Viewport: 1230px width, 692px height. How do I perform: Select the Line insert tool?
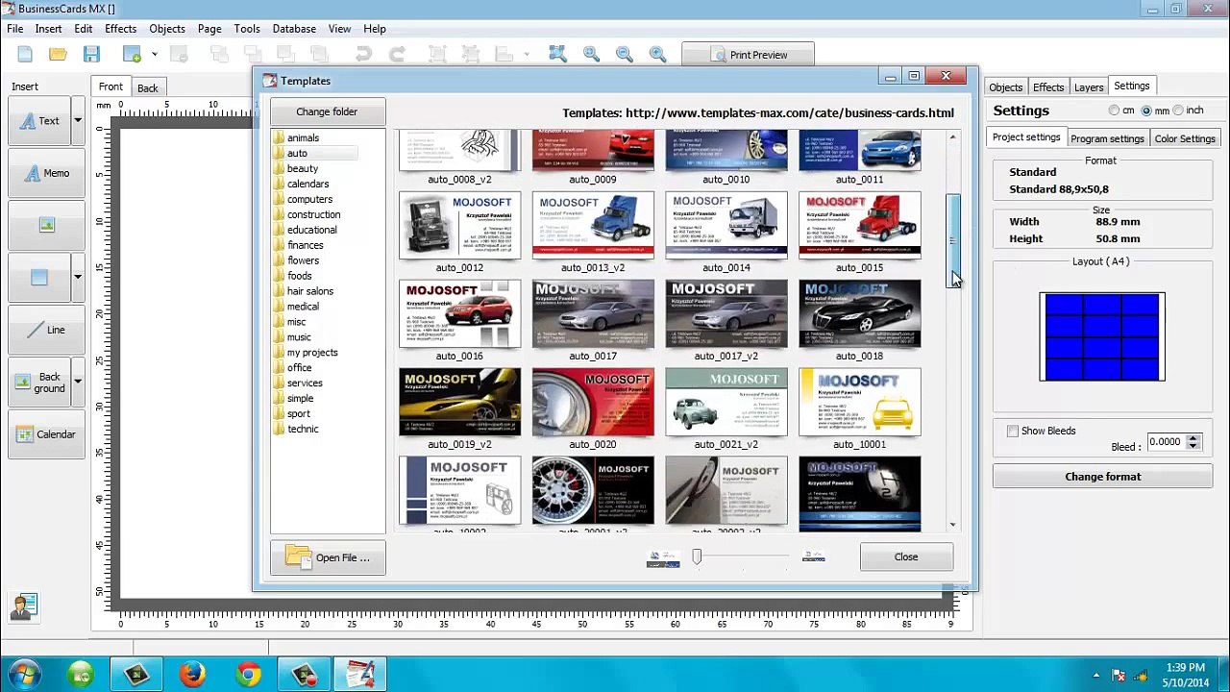click(46, 330)
